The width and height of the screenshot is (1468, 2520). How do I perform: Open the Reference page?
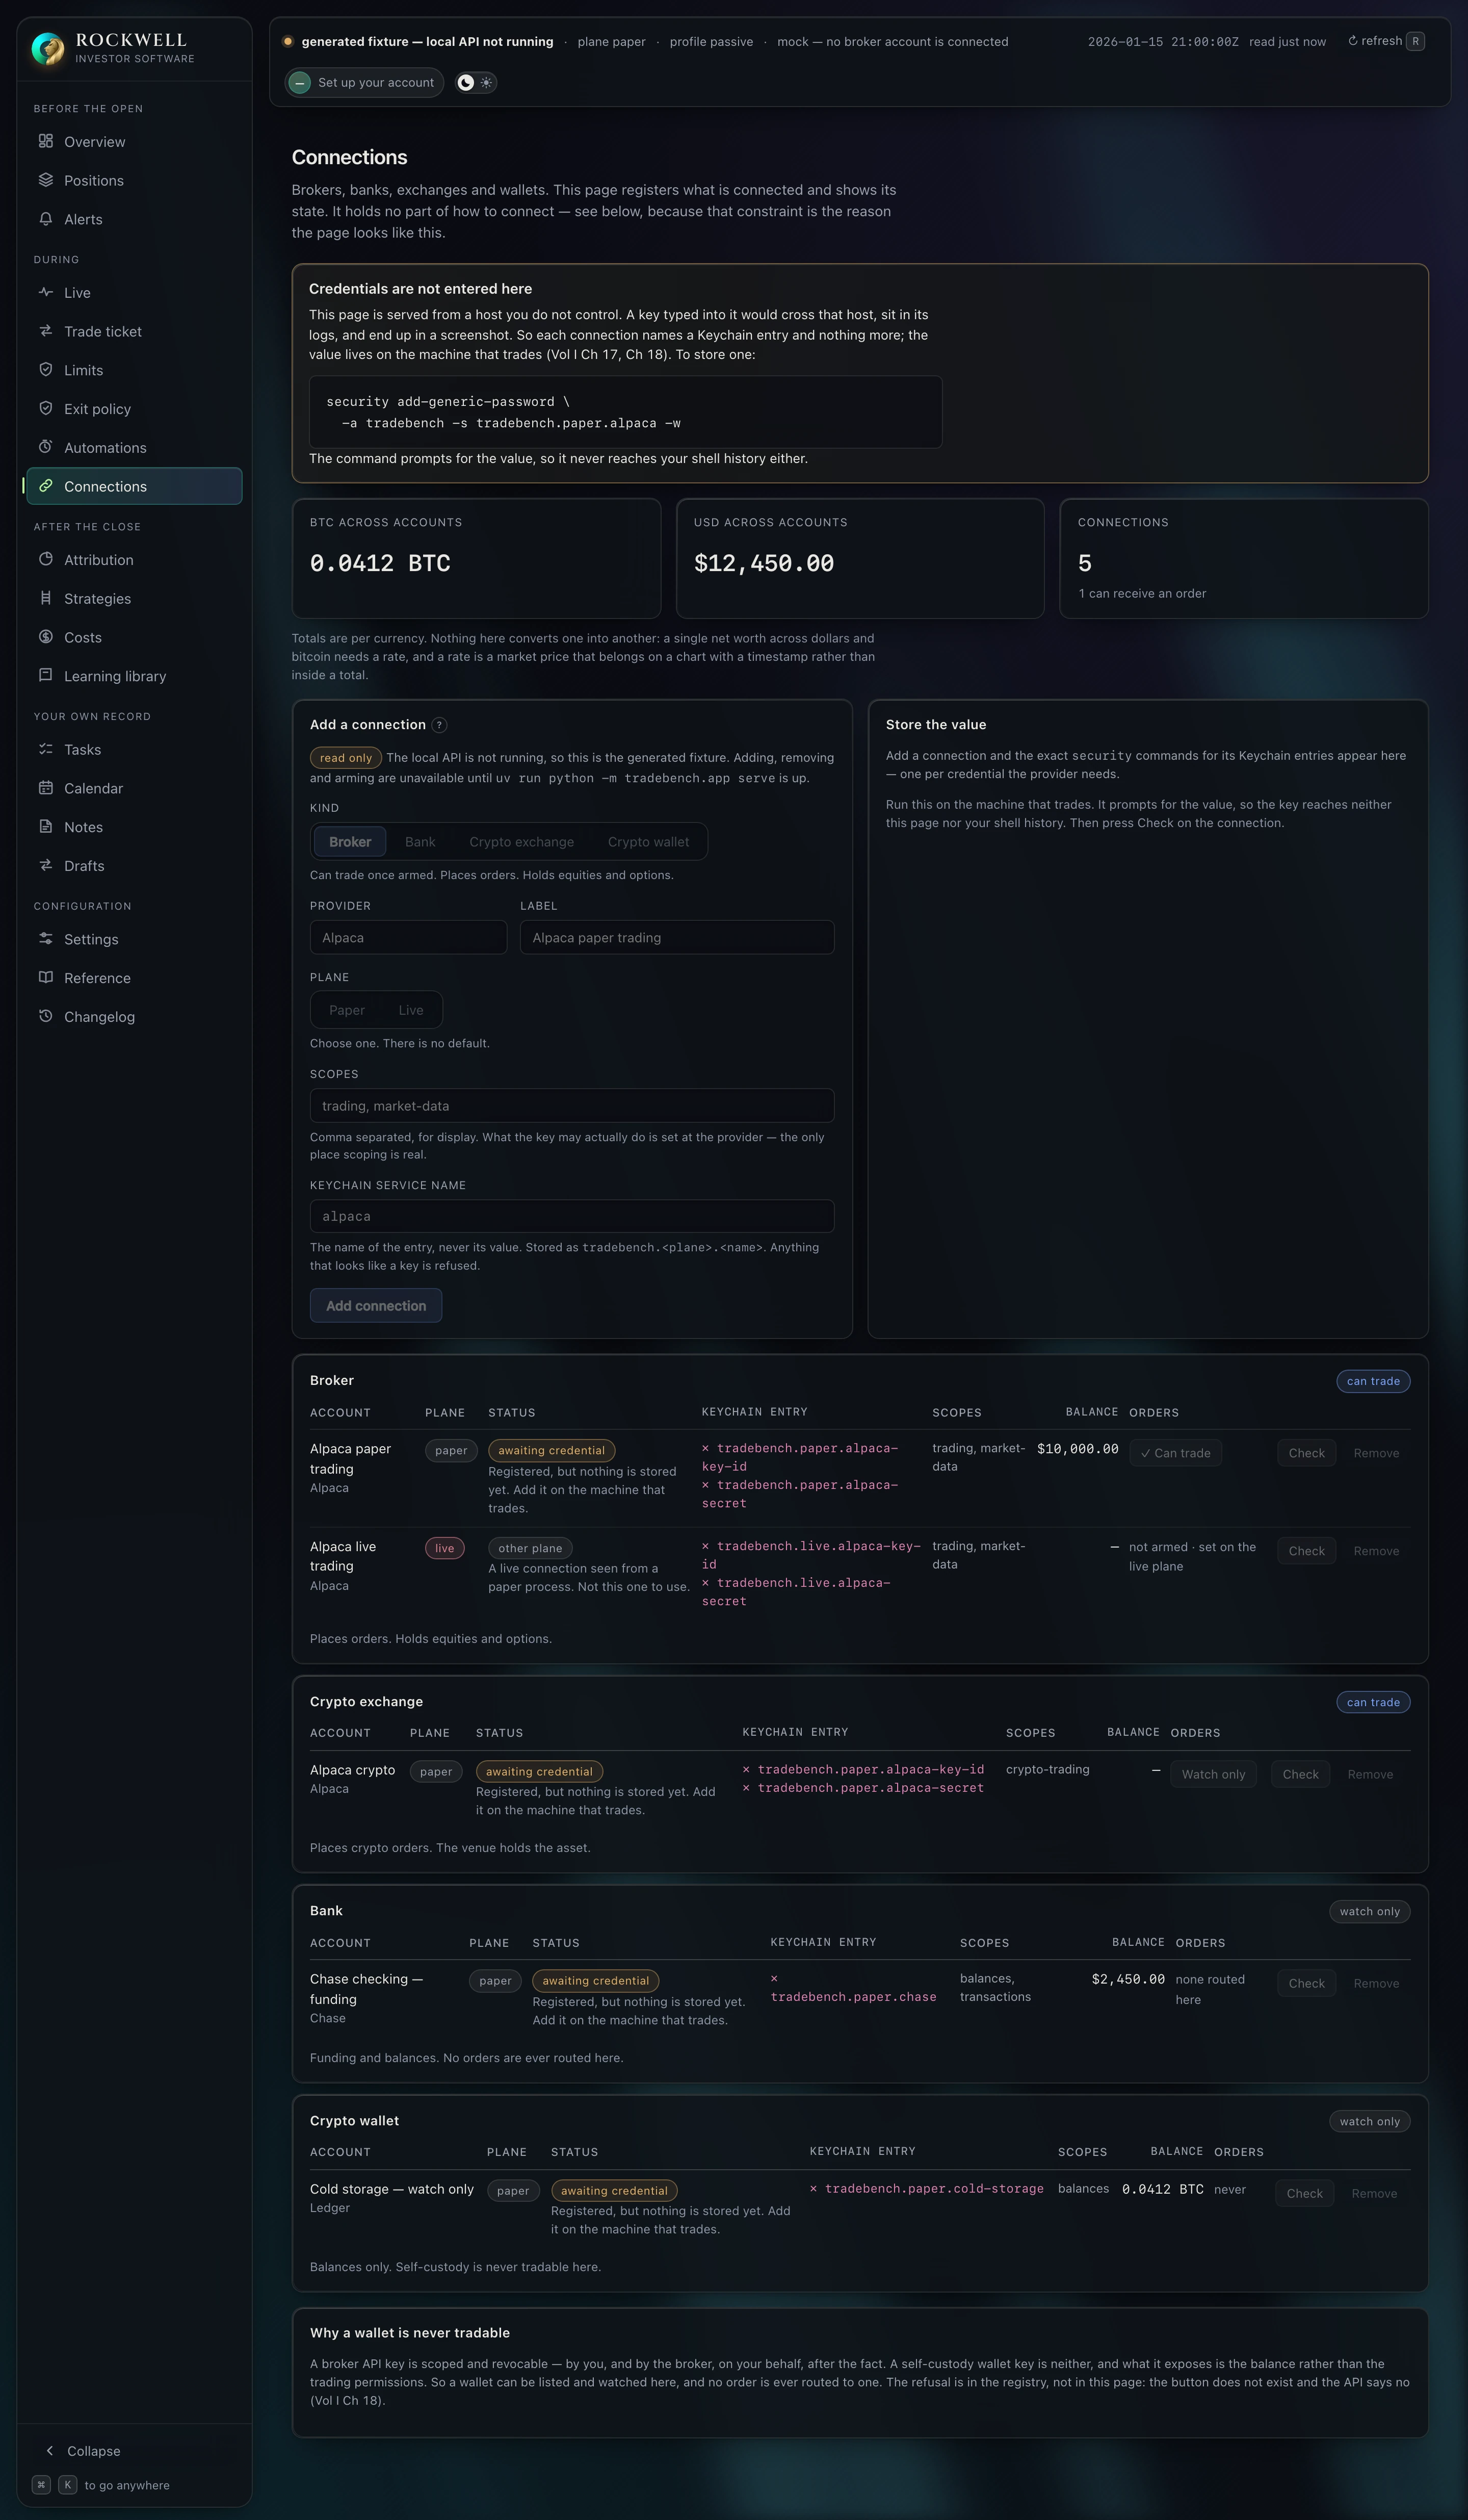click(x=134, y=978)
